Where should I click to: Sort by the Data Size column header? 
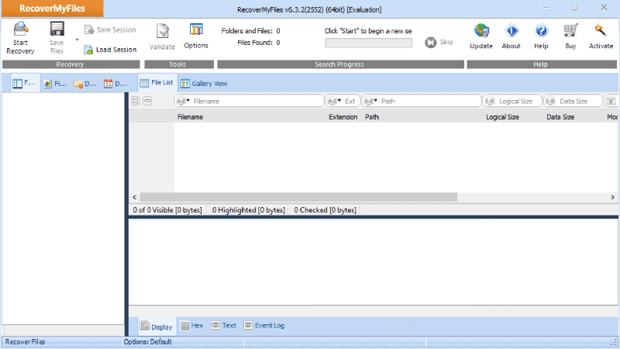(x=560, y=117)
